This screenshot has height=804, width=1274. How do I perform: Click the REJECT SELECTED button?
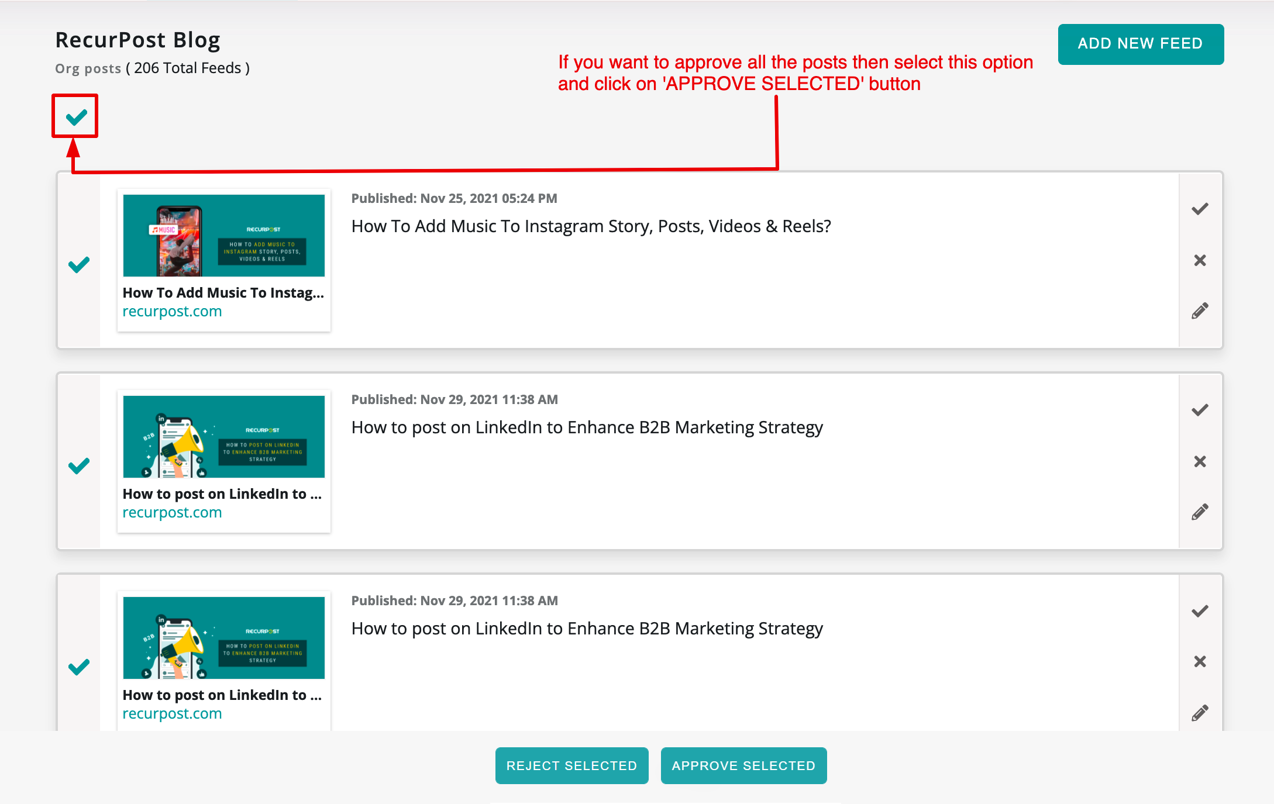pyautogui.click(x=571, y=765)
